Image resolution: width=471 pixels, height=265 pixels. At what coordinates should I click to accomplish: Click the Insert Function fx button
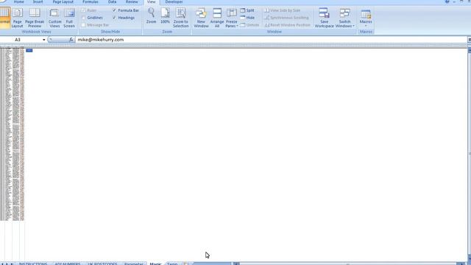coord(71,40)
